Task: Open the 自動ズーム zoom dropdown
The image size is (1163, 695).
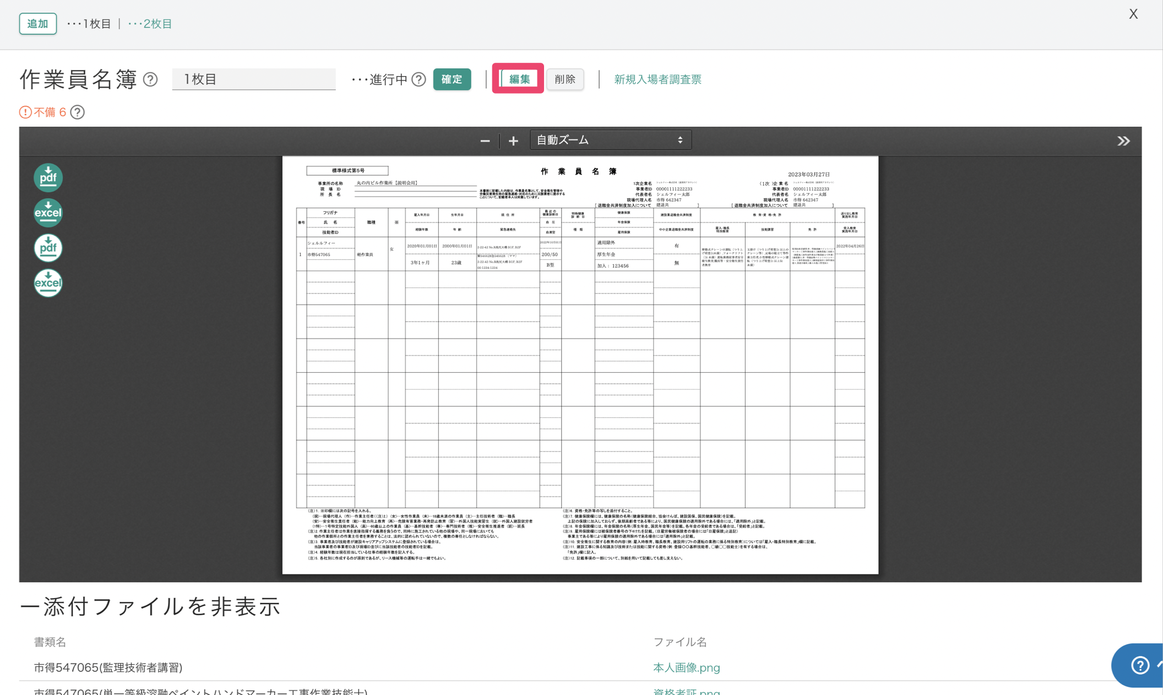Action: coord(610,140)
